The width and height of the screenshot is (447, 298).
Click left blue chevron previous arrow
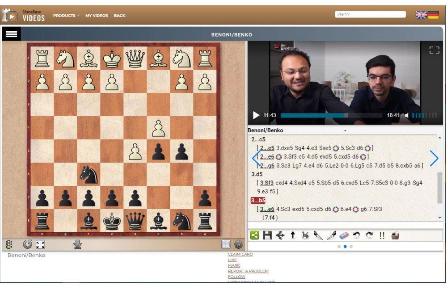(256, 158)
